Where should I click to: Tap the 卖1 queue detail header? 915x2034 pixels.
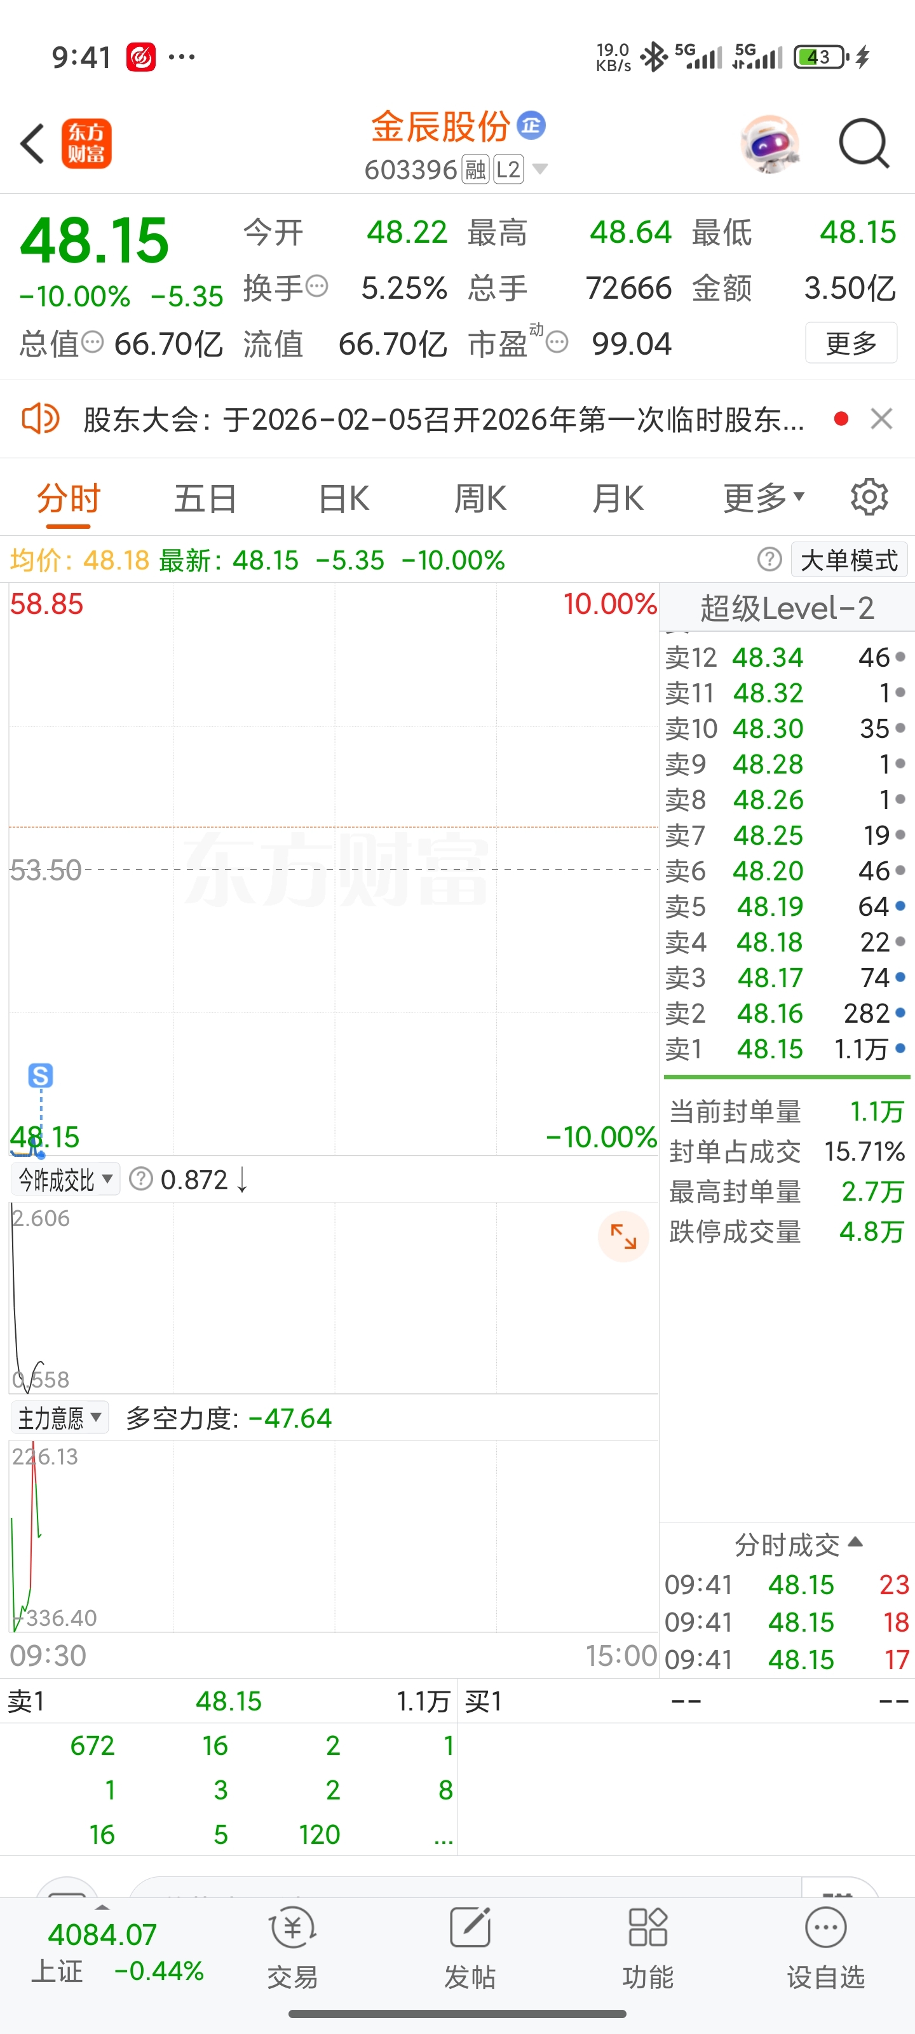click(229, 1700)
